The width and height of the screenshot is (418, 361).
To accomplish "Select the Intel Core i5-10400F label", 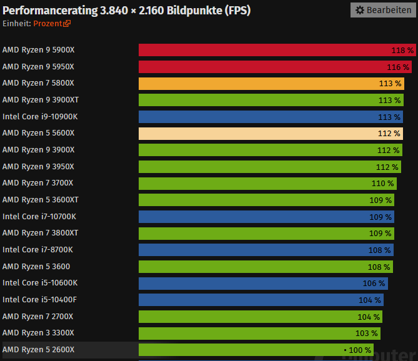I will 39,300.
